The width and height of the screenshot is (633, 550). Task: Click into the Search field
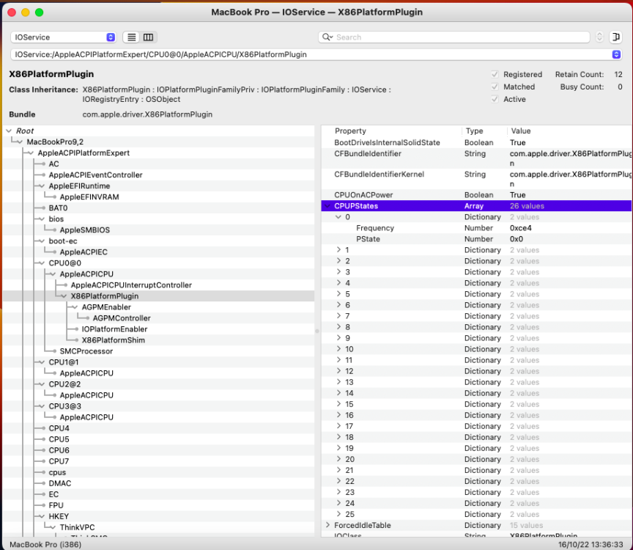[454, 37]
